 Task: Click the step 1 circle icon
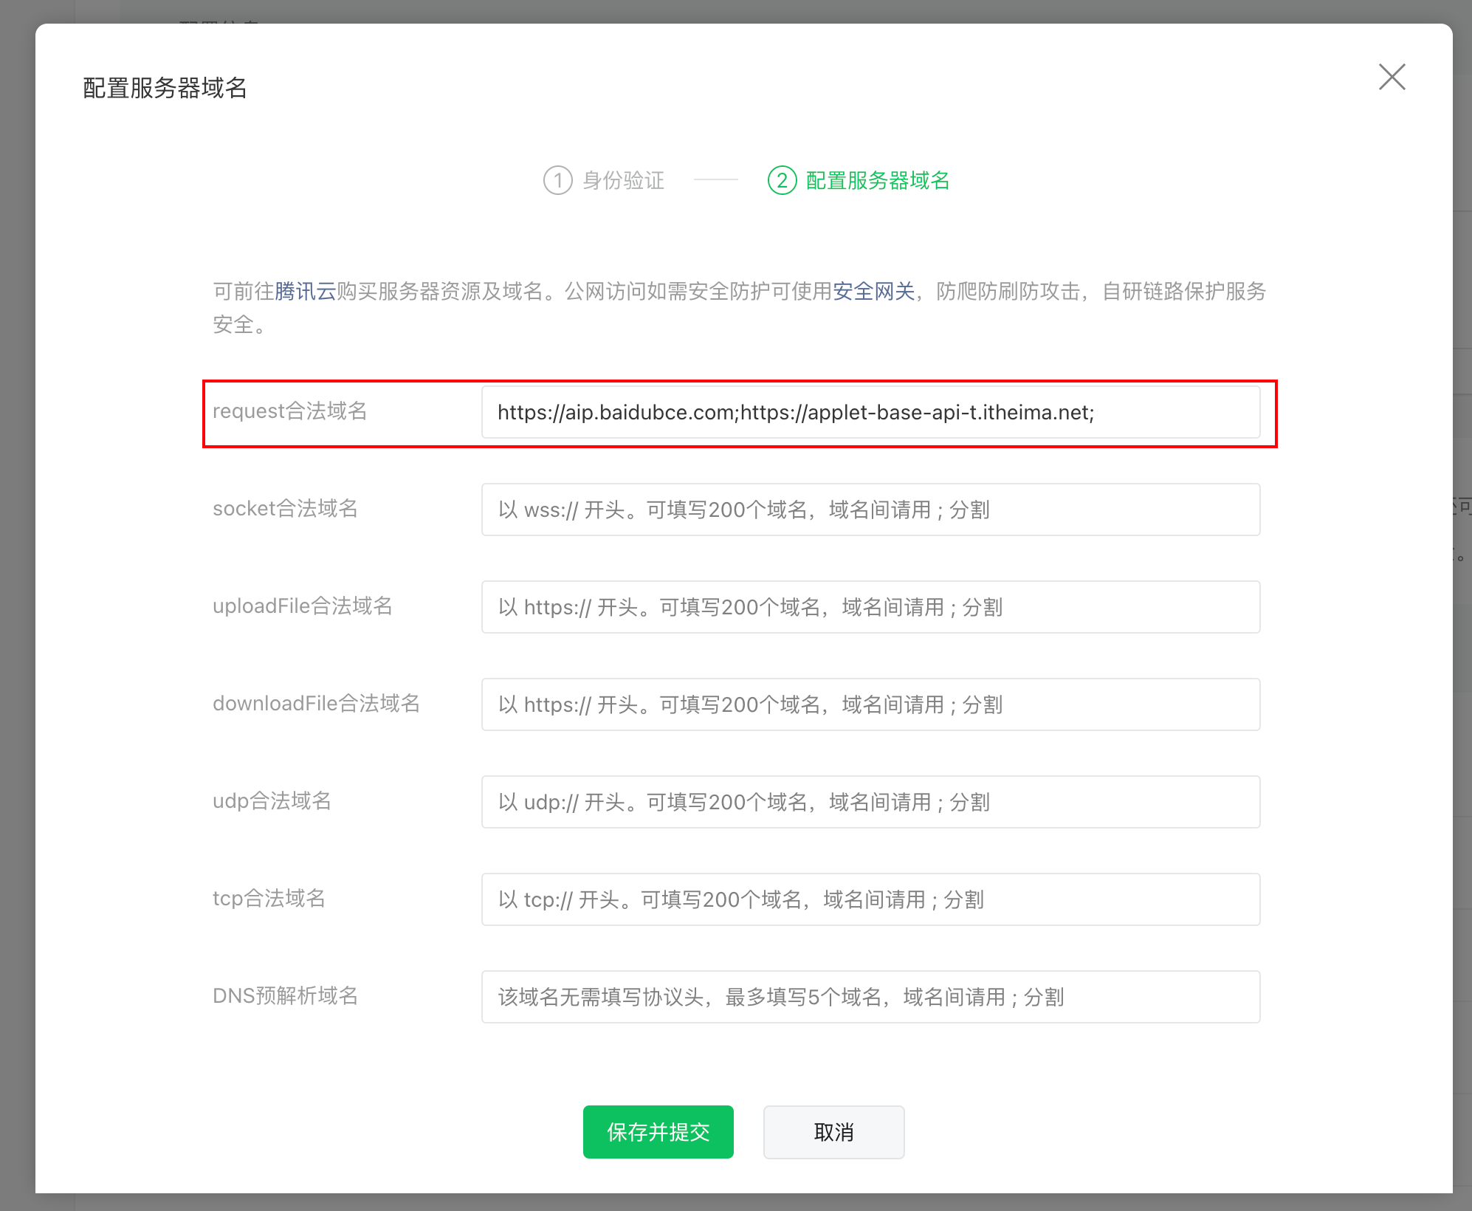(557, 180)
